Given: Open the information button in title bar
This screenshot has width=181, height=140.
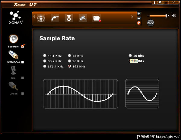Looking at the screenshot, I should point(154,2).
